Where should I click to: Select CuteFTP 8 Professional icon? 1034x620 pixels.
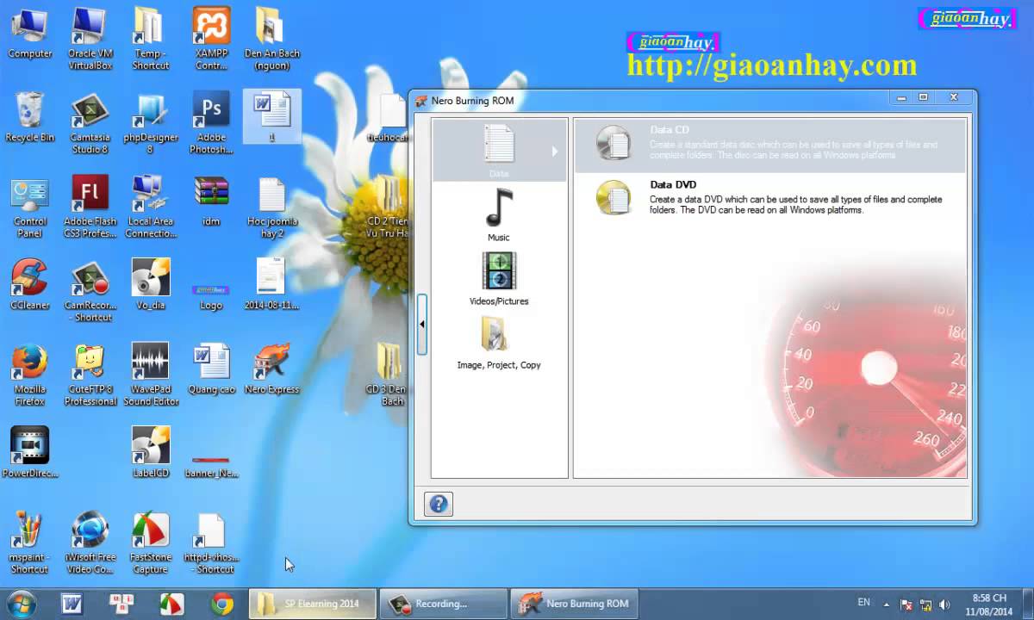(90, 375)
